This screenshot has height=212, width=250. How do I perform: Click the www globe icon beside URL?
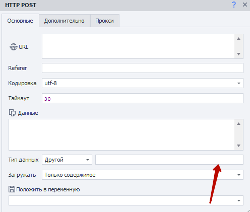[x=14, y=47]
